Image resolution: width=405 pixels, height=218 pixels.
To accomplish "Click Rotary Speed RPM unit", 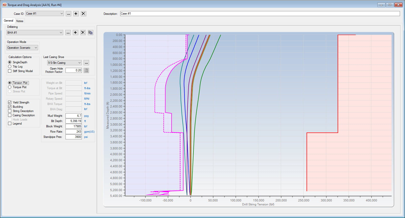I will (87, 99).
